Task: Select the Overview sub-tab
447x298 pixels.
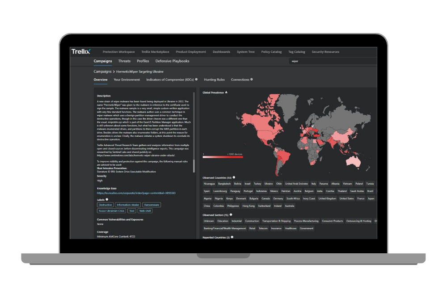Action: pyautogui.click(x=100, y=80)
